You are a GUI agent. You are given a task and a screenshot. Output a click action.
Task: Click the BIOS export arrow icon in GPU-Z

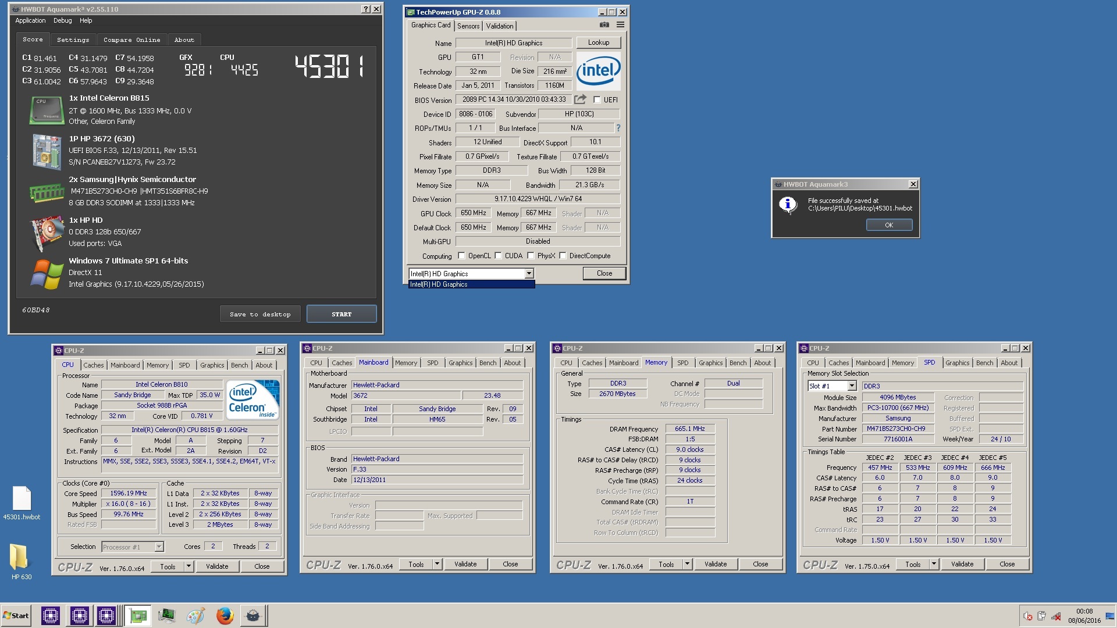(x=580, y=99)
